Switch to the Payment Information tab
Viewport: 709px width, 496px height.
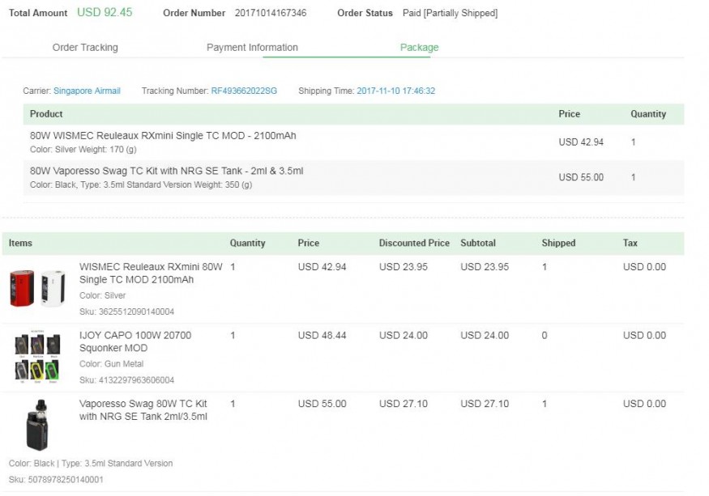[252, 48]
